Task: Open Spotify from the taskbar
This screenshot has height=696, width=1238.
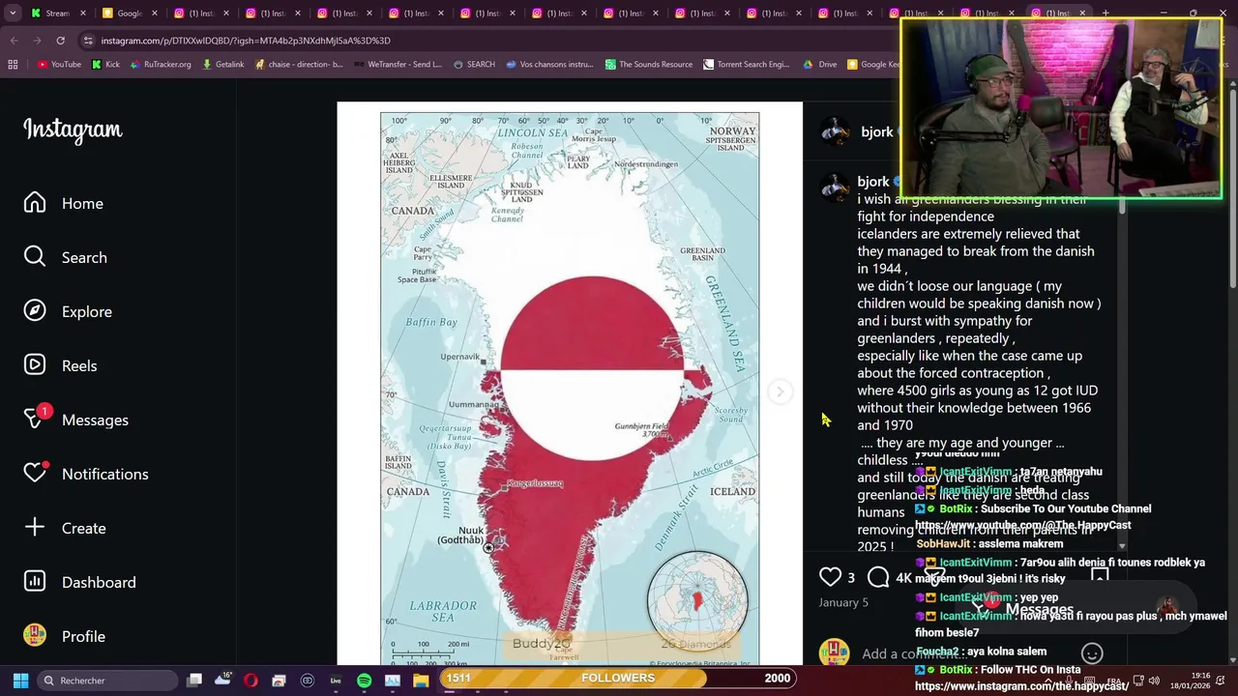Action: point(364,681)
